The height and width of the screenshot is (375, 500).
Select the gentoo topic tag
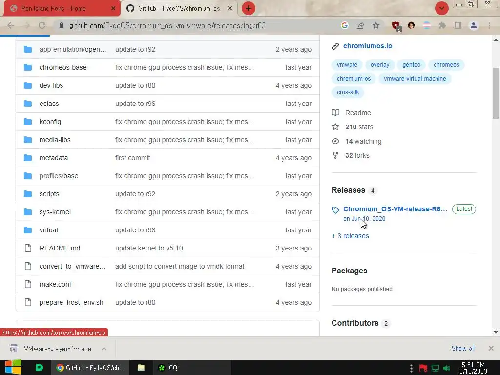pyautogui.click(x=411, y=65)
